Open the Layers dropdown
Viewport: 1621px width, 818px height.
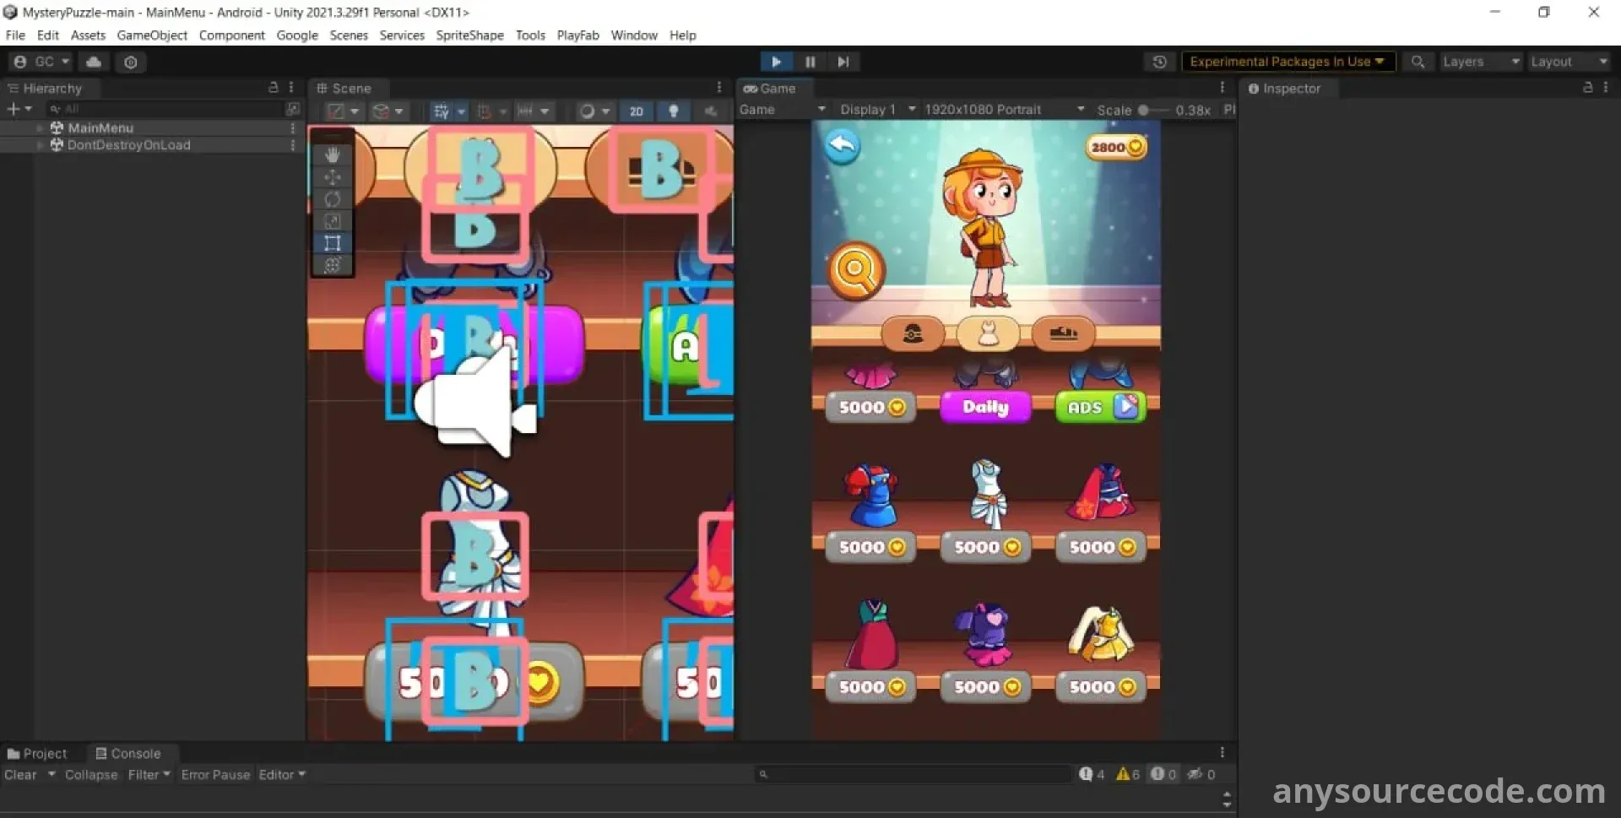pyautogui.click(x=1480, y=62)
